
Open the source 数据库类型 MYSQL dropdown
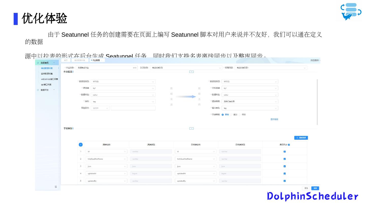tap(123, 81)
